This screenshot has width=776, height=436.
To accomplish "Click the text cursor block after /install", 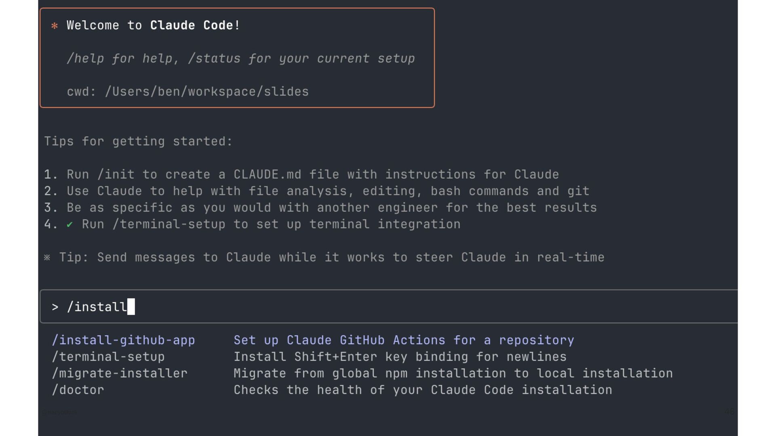I will click(131, 307).
